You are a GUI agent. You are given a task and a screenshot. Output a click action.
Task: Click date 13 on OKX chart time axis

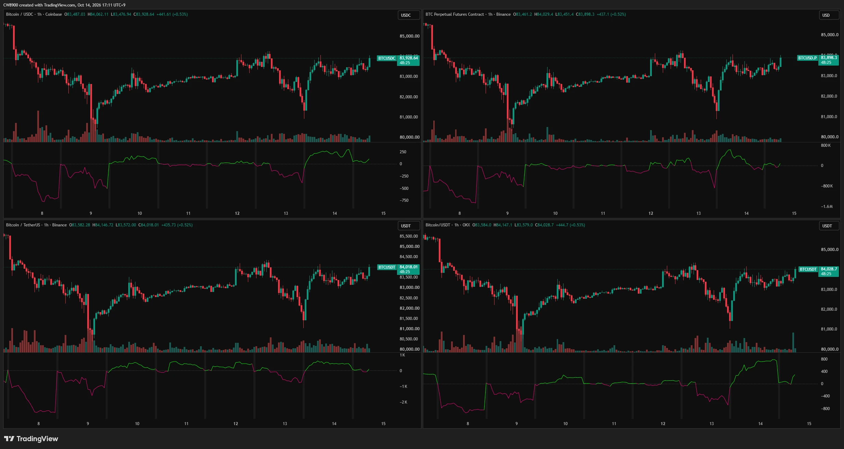[x=712, y=424]
